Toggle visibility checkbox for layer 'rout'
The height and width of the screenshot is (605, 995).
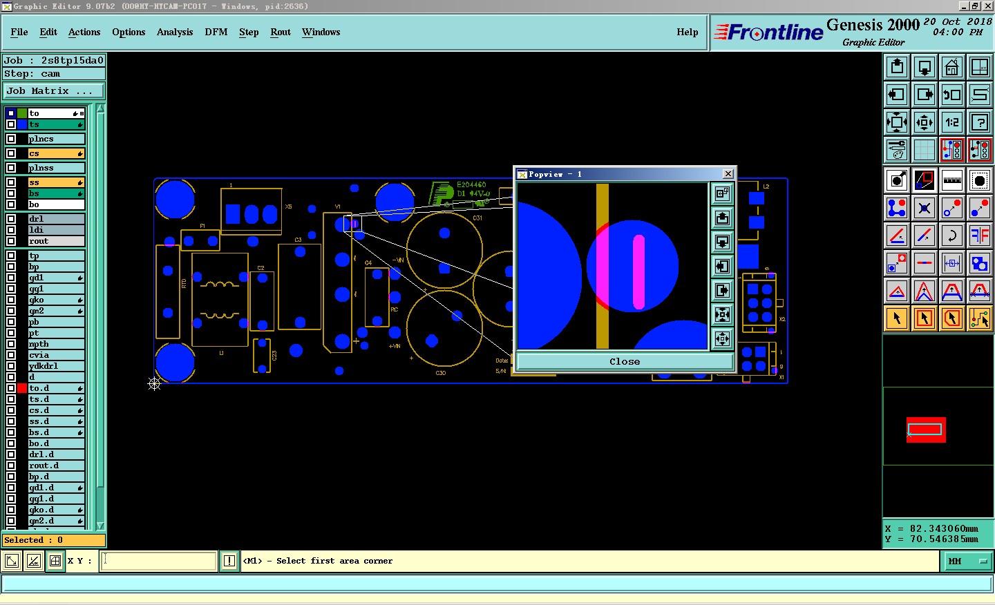11,241
